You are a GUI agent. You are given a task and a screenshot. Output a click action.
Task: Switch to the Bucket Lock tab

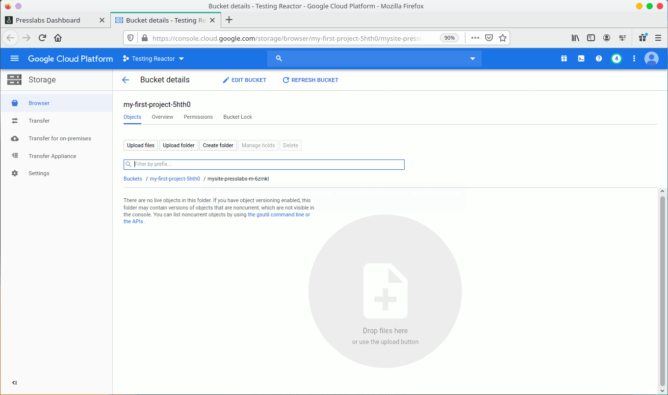(238, 117)
